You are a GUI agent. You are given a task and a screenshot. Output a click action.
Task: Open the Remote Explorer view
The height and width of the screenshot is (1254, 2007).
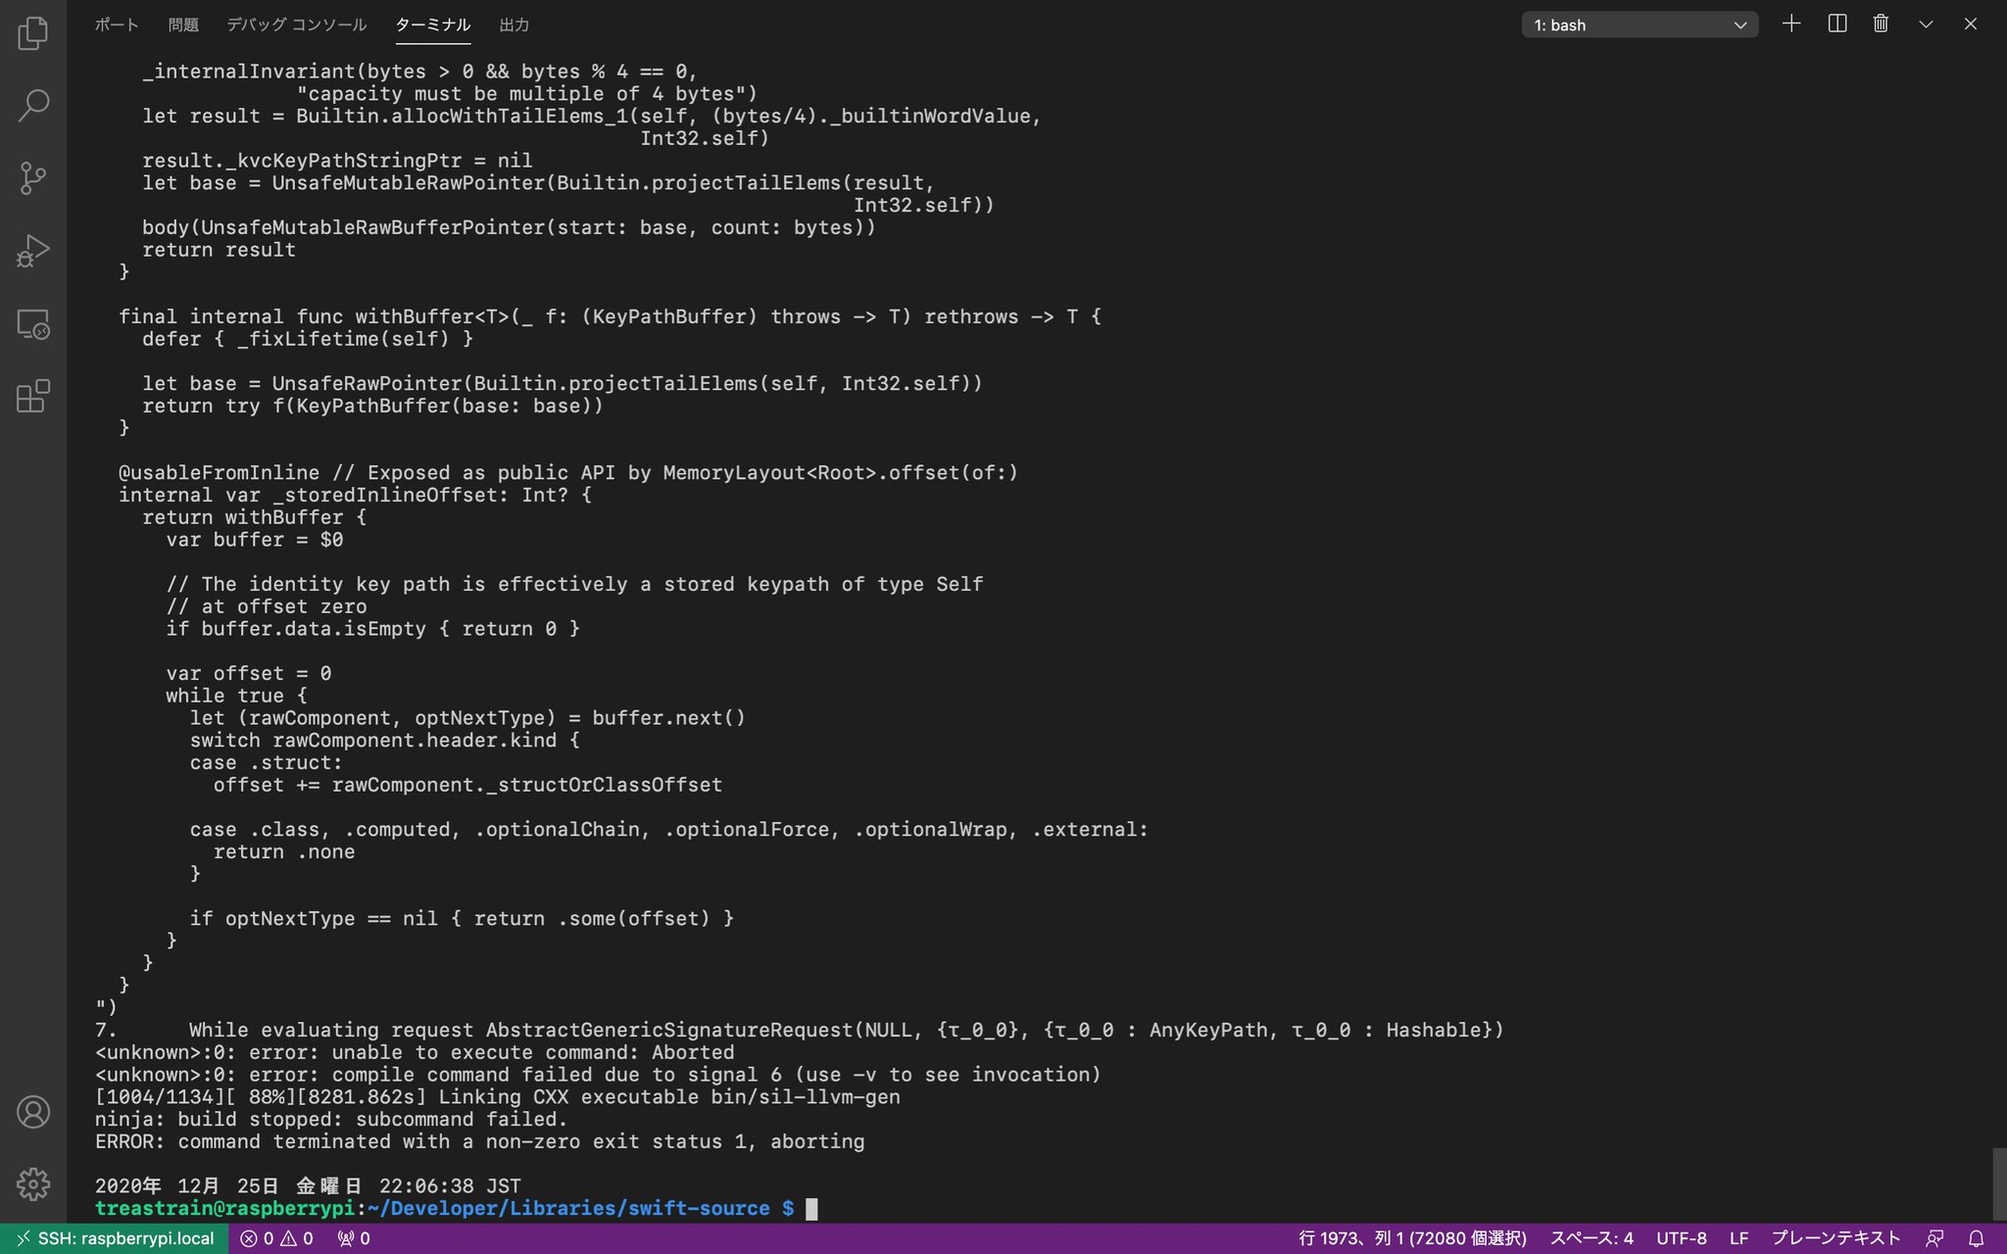coord(33,324)
